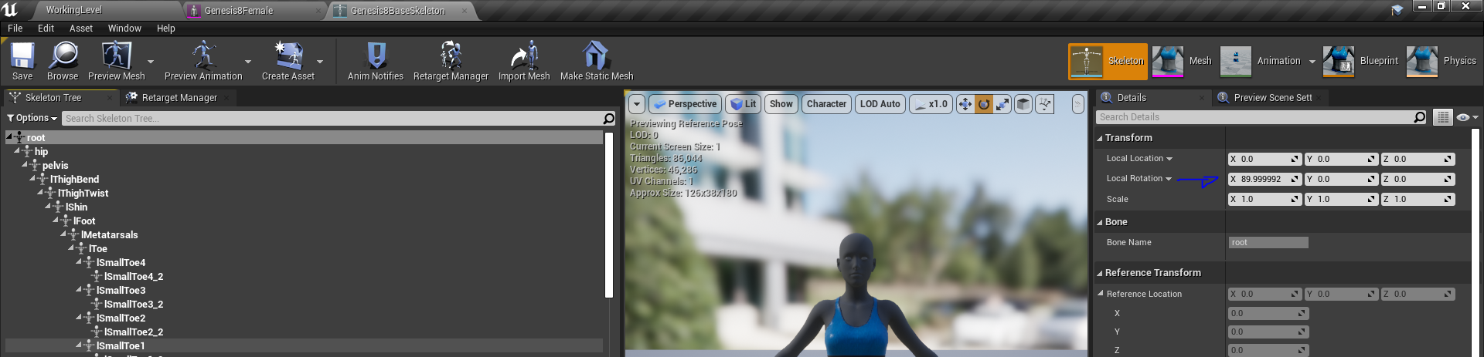Open Animation mode dropdown arrow
The image size is (1484, 357).
click(1312, 62)
